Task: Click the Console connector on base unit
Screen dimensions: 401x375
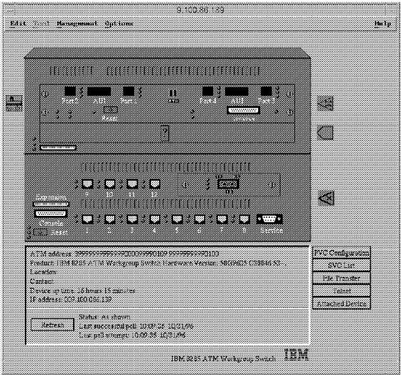Action: [51, 214]
